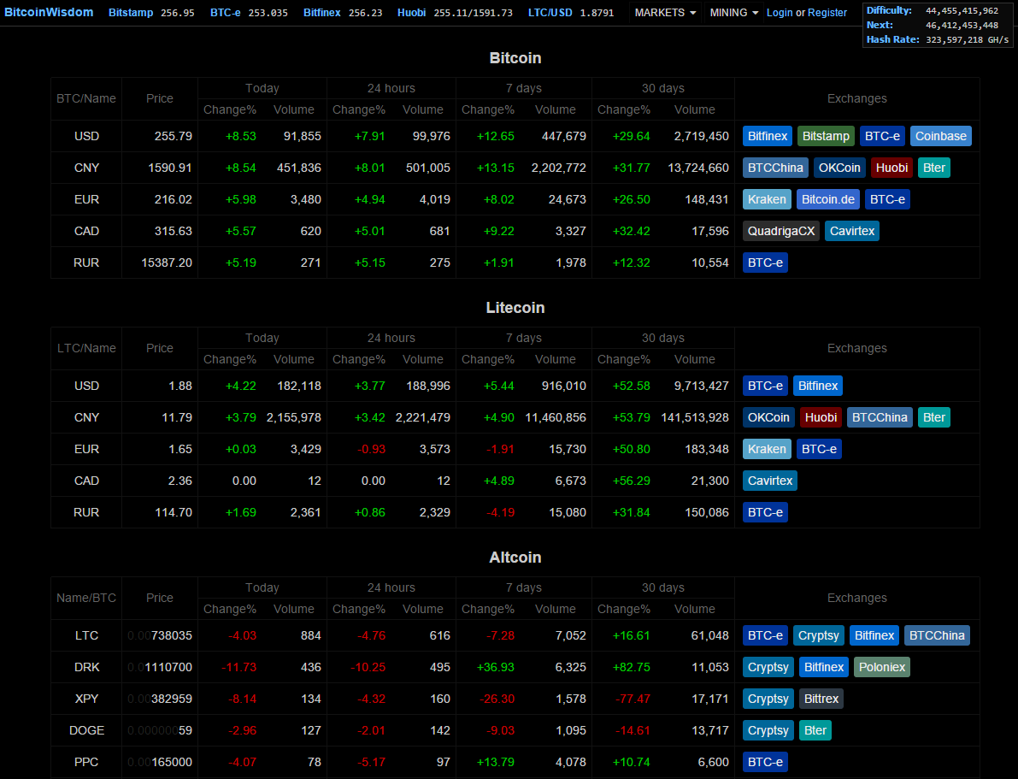The width and height of the screenshot is (1018, 779).
Task: Open Cryptsy exchange in XPY row
Action: (x=768, y=699)
